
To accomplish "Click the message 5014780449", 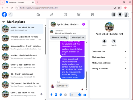I will pos(62,86).
